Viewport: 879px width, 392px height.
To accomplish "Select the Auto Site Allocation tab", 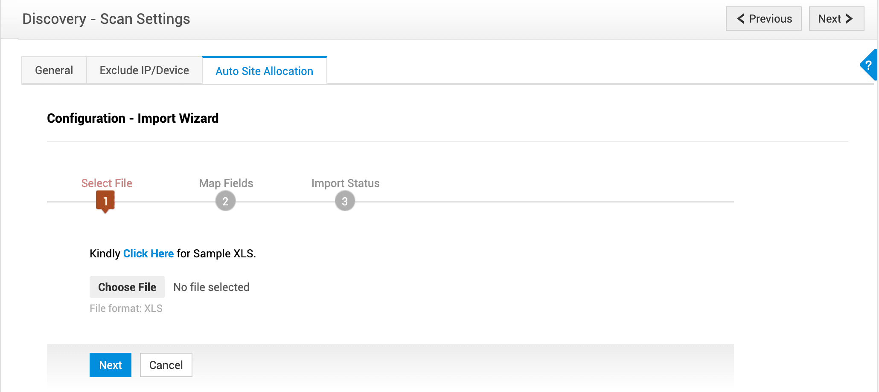I will (264, 71).
